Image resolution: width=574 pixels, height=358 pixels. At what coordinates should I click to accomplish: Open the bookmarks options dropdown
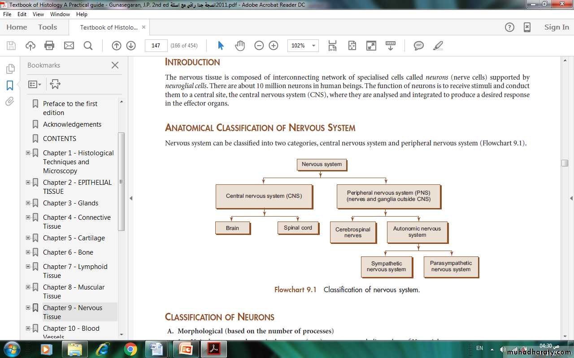[x=35, y=84]
